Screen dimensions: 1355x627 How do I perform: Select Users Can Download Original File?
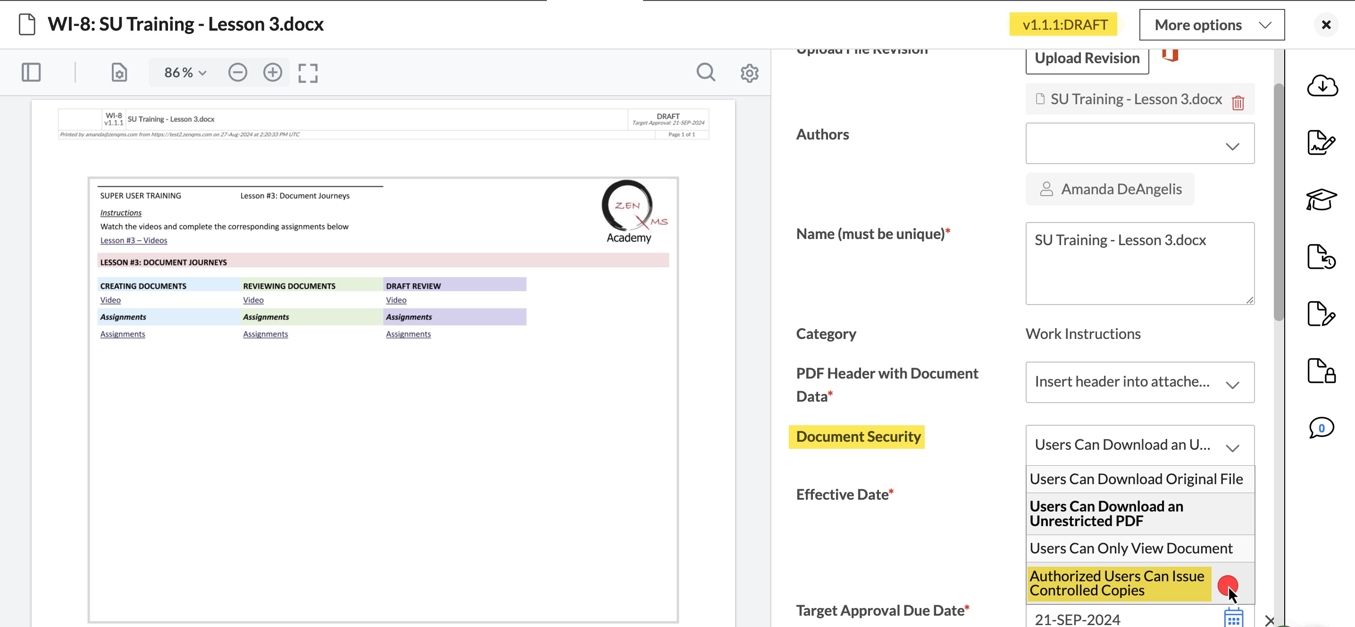1140,479
